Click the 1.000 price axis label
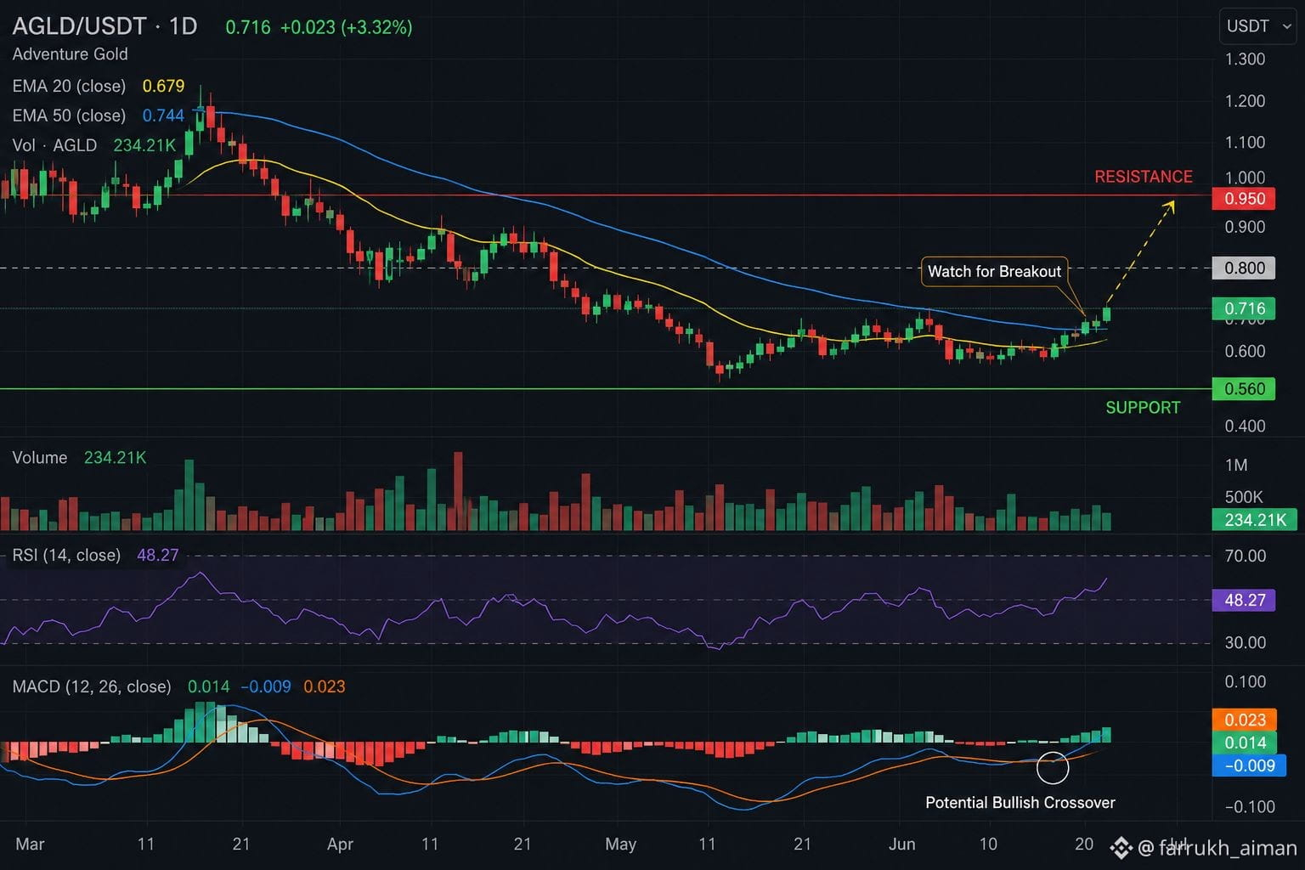Screen dimensions: 1305x870 pos(1245,178)
